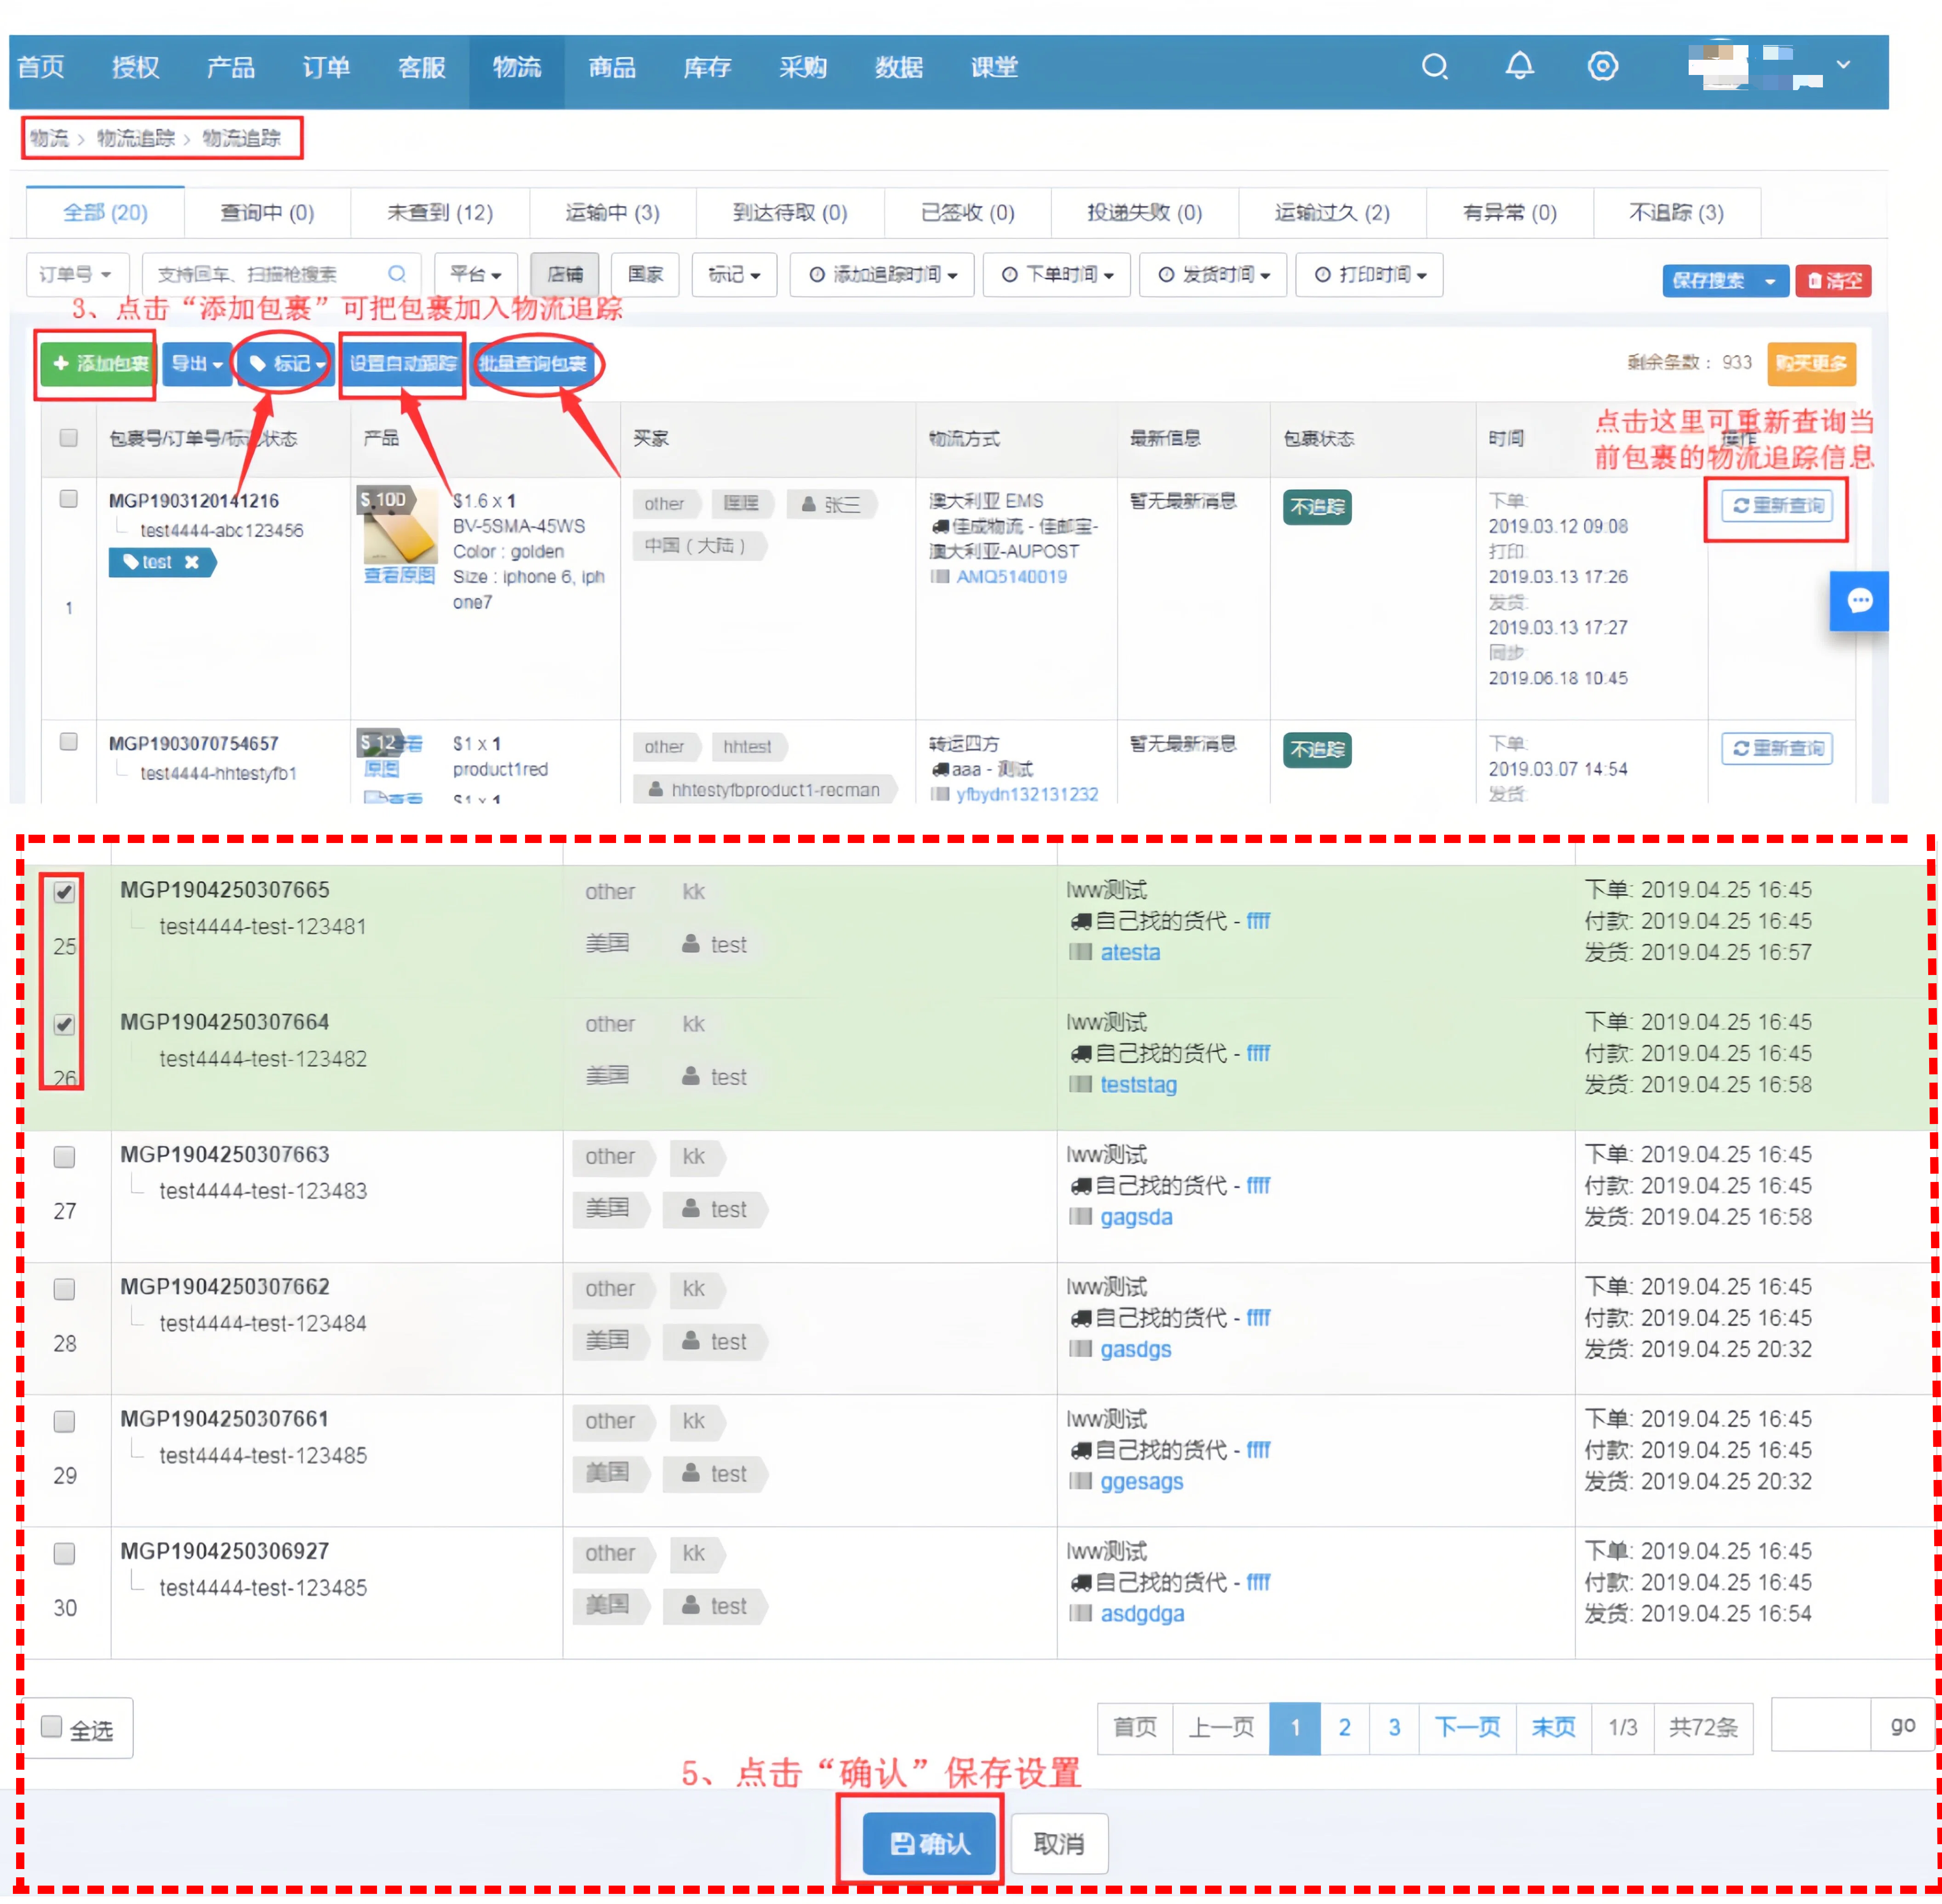The width and height of the screenshot is (1942, 1904).
Task: Open the notification bell icon
Action: coord(1518,67)
